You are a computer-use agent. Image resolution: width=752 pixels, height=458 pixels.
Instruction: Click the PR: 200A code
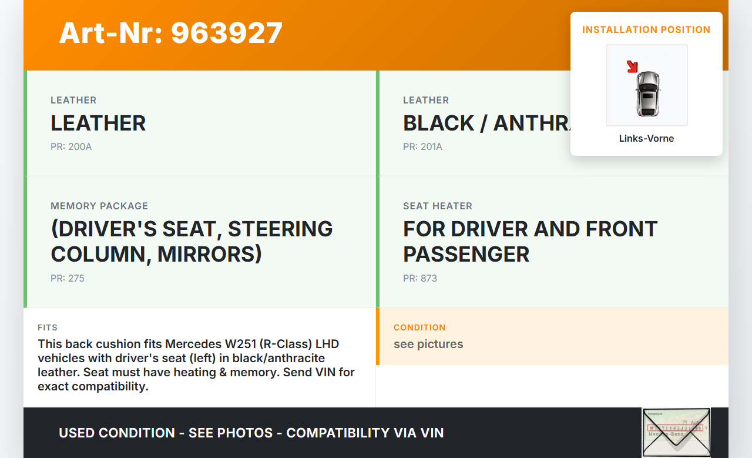[71, 146]
